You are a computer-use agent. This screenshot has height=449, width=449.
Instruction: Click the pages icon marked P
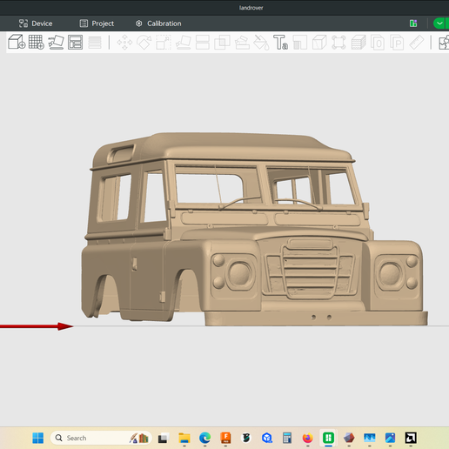(397, 43)
